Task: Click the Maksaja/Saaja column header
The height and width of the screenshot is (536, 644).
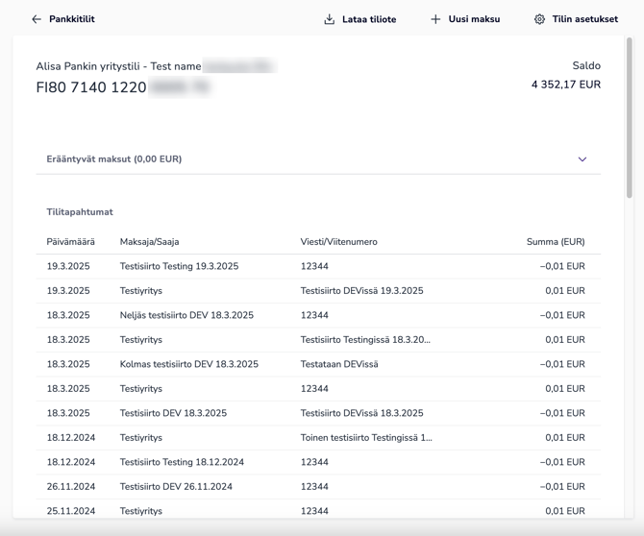Action: point(152,242)
